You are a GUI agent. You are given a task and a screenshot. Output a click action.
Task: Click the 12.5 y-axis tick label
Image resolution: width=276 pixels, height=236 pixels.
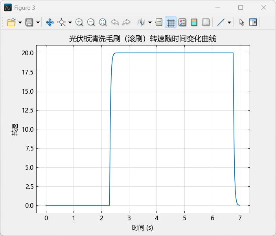pyautogui.click(x=28, y=111)
